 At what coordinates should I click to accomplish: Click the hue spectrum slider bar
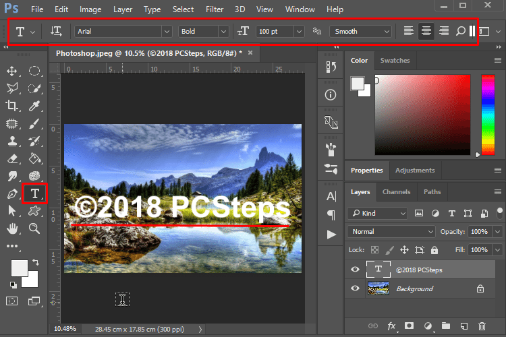(487, 113)
